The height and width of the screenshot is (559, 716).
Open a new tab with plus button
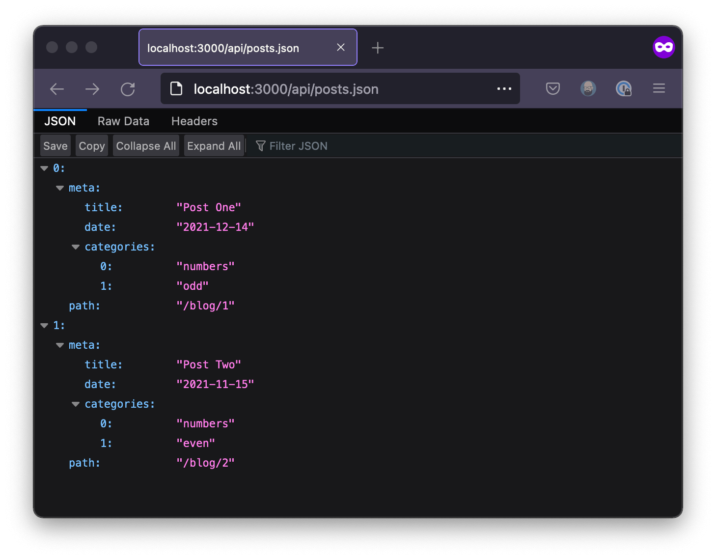378,48
